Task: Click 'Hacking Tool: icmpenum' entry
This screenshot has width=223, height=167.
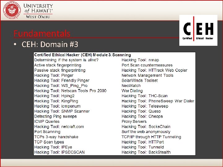Action: [x=57, y=106]
